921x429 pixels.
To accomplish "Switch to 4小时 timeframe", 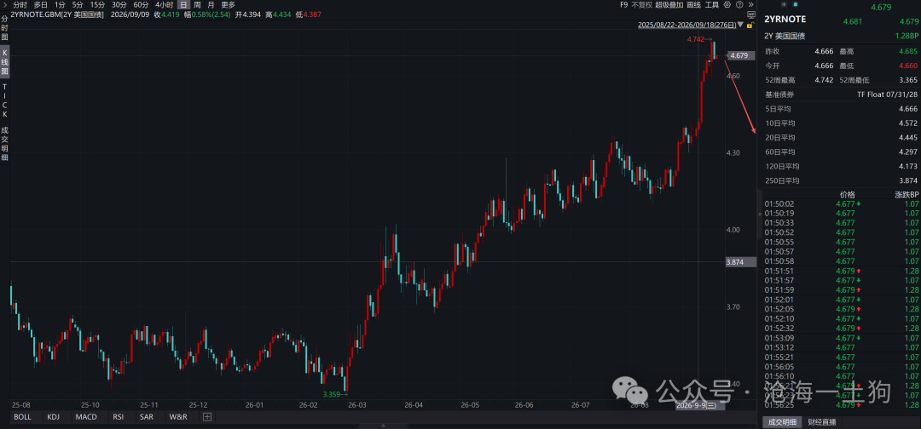I will click(x=165, y=5).
